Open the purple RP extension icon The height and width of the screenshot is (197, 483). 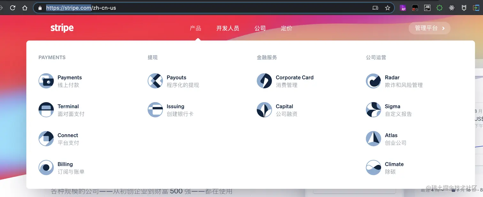coord(403,8)
